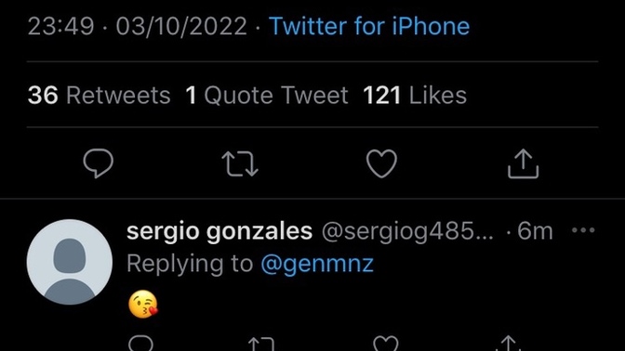View the 1 Quote Tweet list
Viewport: 625px width, 351px height.
[x=267, y=96]
